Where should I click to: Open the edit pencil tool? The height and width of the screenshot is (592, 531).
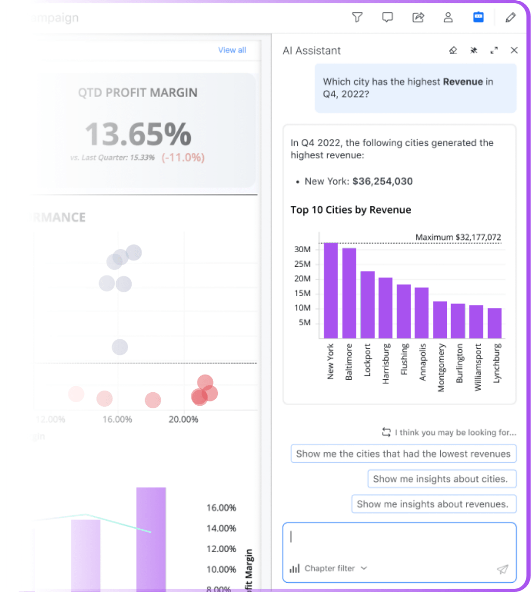coord(510,17)
